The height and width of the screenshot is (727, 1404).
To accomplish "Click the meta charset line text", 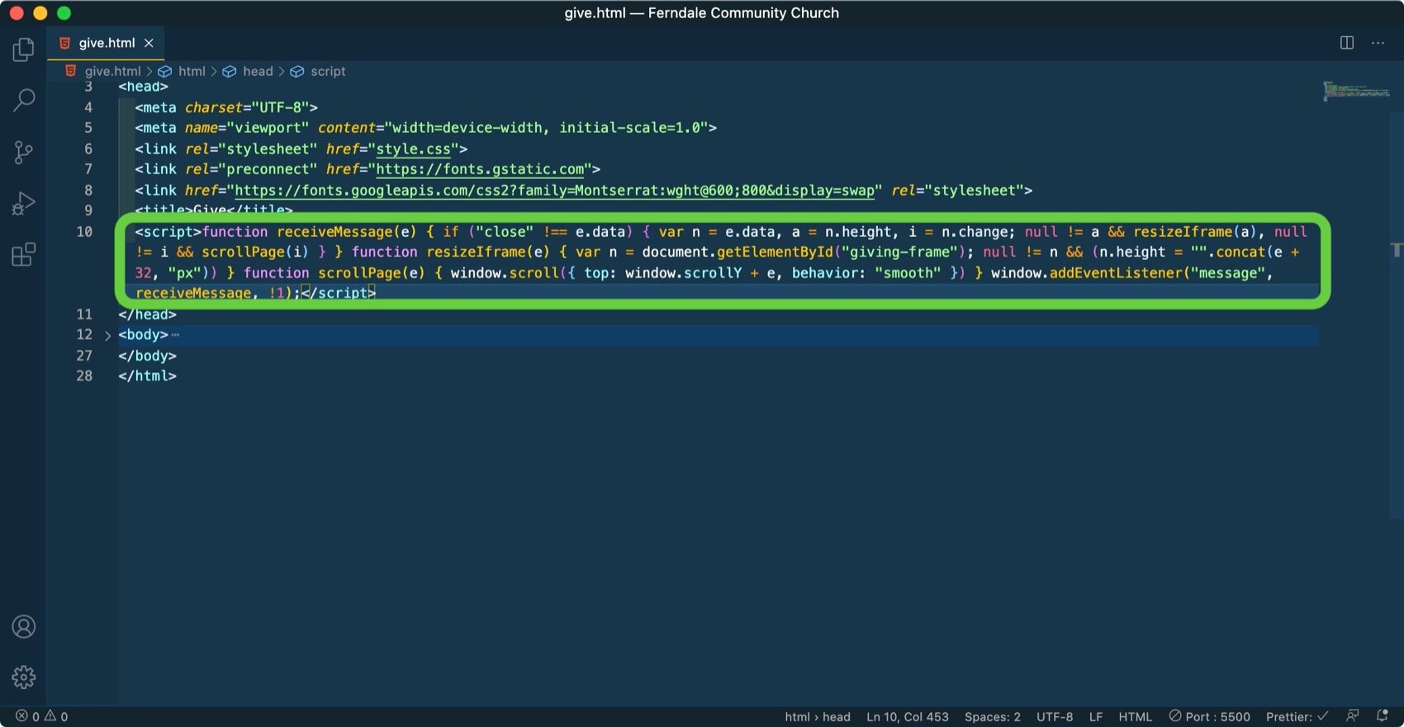I will coord(226,107).
